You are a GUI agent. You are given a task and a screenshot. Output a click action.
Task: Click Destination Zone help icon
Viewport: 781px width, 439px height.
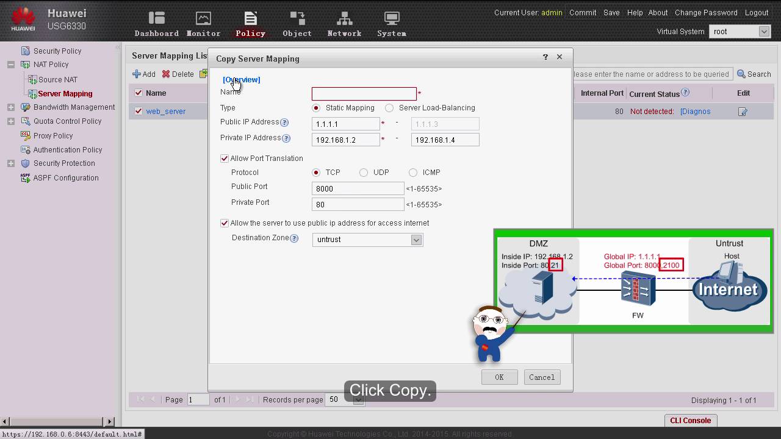point(294,238)
